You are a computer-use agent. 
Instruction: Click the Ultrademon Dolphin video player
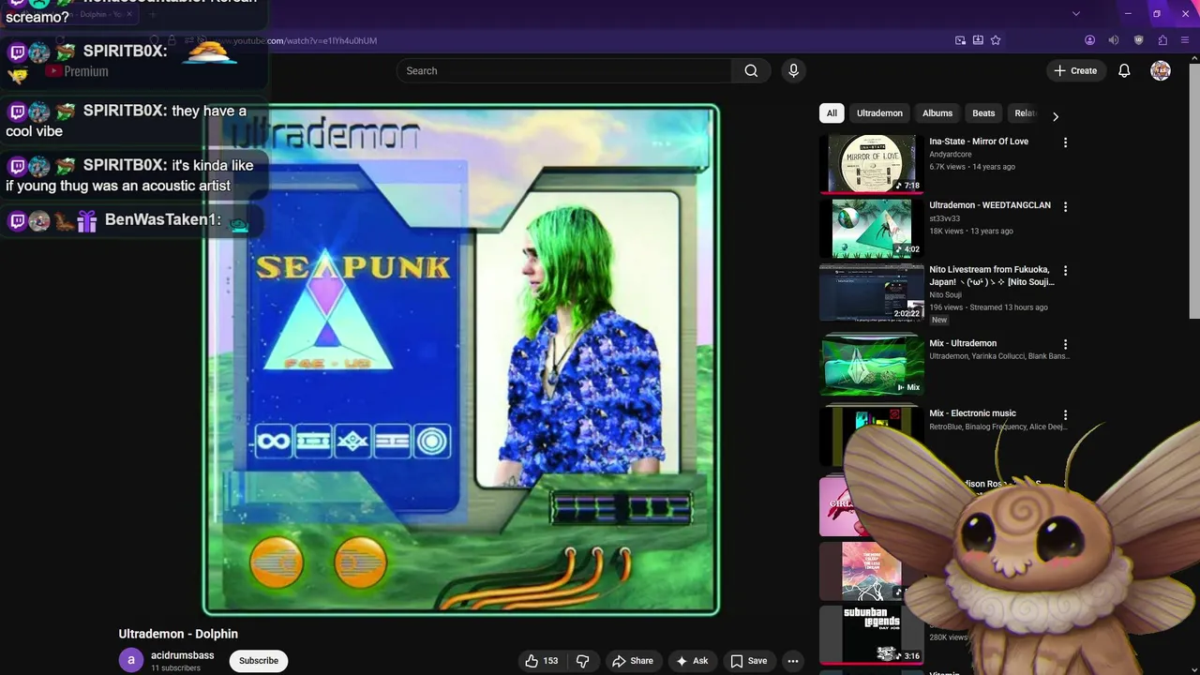461,360
